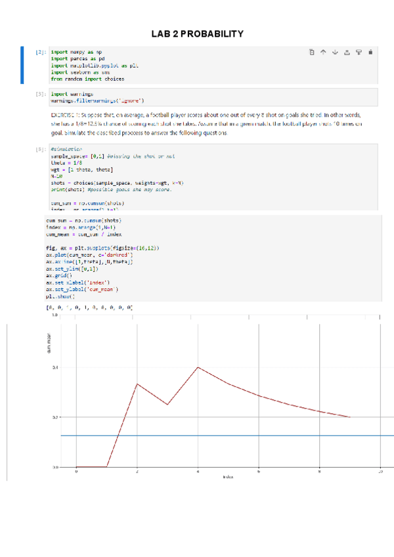The height and width of the screenshot is (557, 394).
Task: Click the 'import numpy as np' line
Action: click(76, 51)
